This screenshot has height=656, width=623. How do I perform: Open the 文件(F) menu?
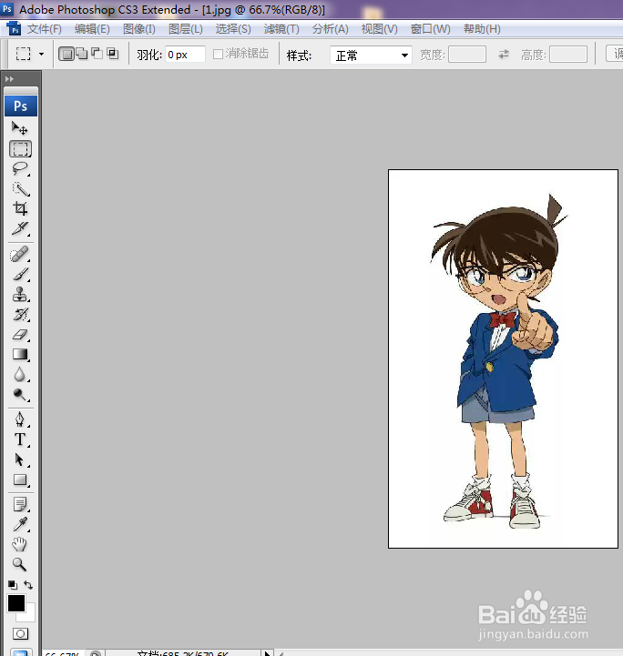point(45,29)
